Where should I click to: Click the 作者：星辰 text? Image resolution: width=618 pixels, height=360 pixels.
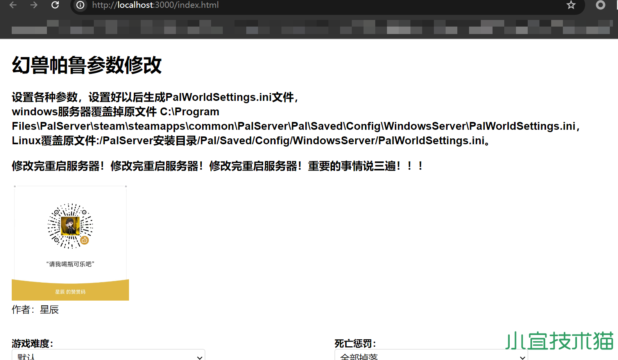click(35, 310)
